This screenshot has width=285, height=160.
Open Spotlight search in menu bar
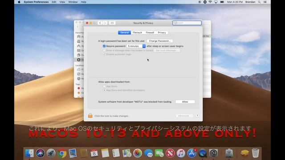pyautogui.click(x=259, y=2)
